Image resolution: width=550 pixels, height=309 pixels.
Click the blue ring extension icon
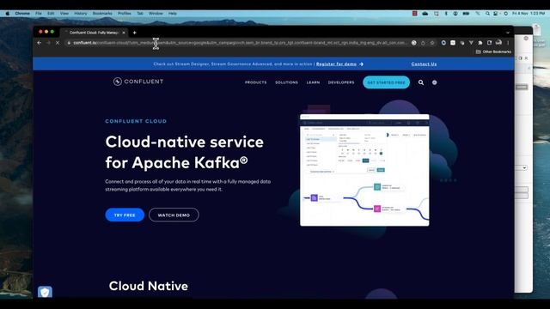click(443, 43)
